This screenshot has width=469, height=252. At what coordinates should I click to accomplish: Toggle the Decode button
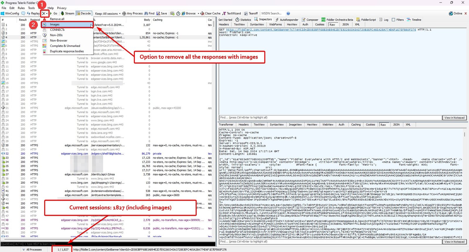84,13
